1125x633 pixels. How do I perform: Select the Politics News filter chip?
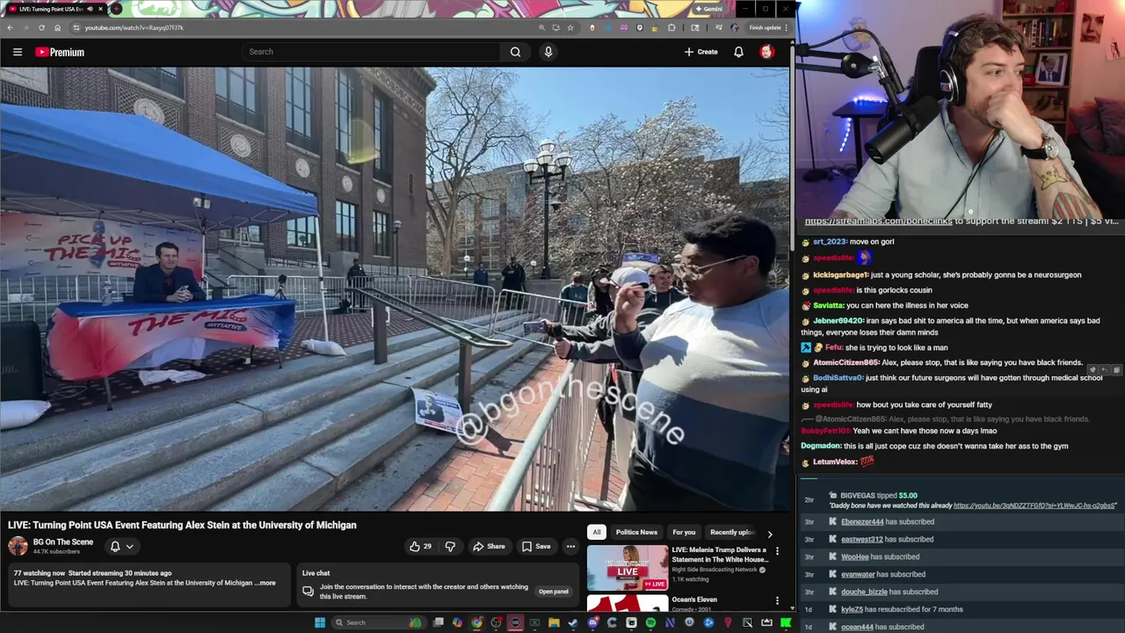point(636,532)
